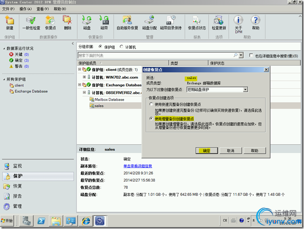304x229 pixels.
Task: Click the 新建 protection group icon
Action: pos(9,23)
